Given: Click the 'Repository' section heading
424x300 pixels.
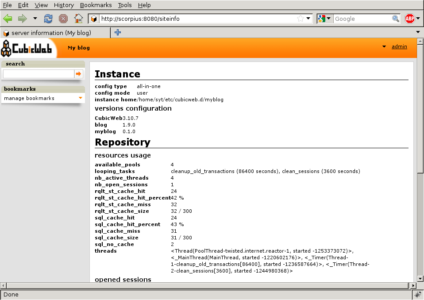Looking at the screenshot, I should 123,142.
